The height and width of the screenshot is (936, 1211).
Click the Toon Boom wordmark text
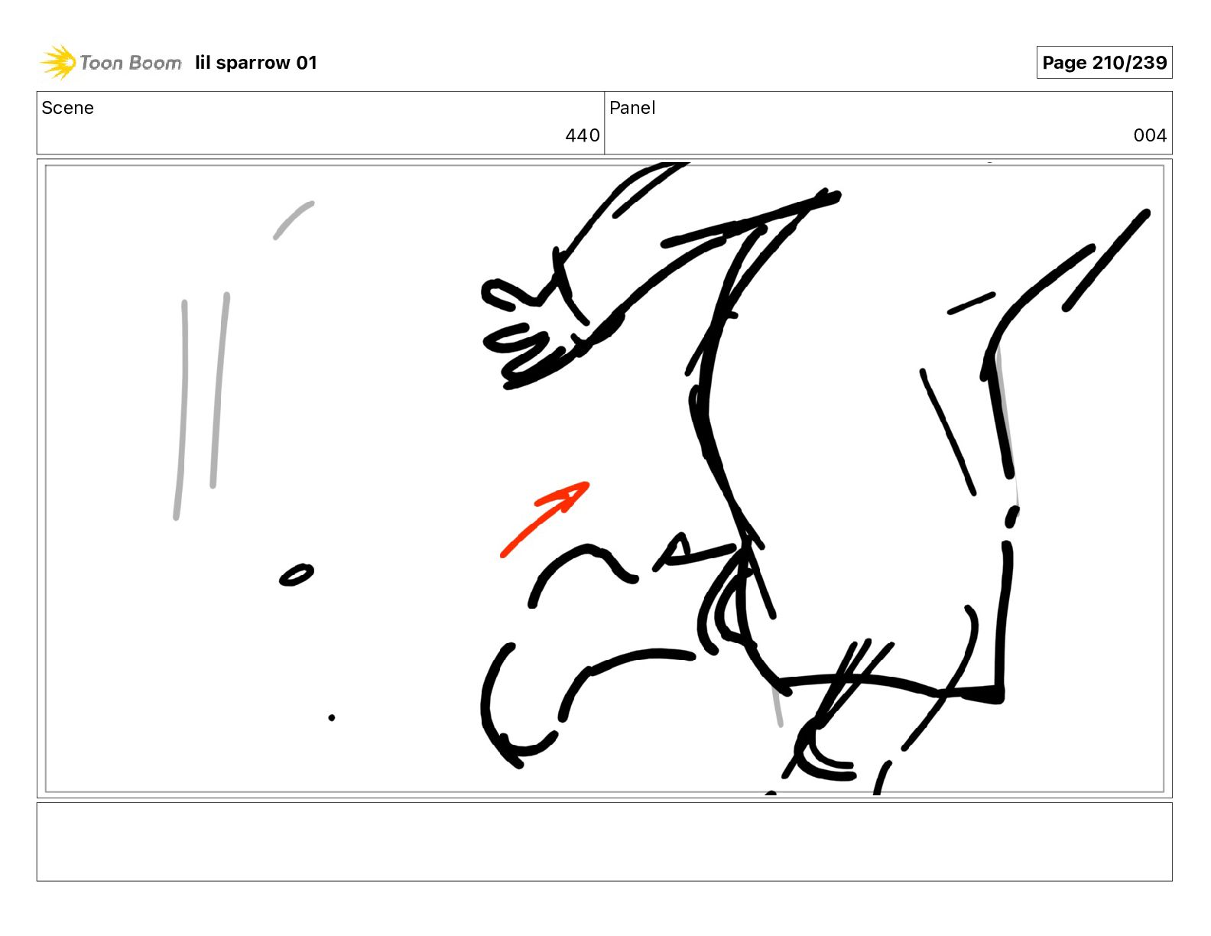[x=131, y=63]
